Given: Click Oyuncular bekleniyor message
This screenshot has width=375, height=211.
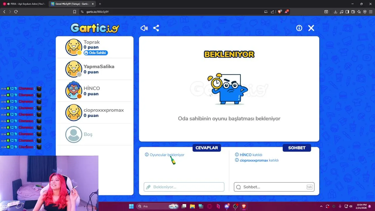Looking at the screenshot, I should 165,155.
